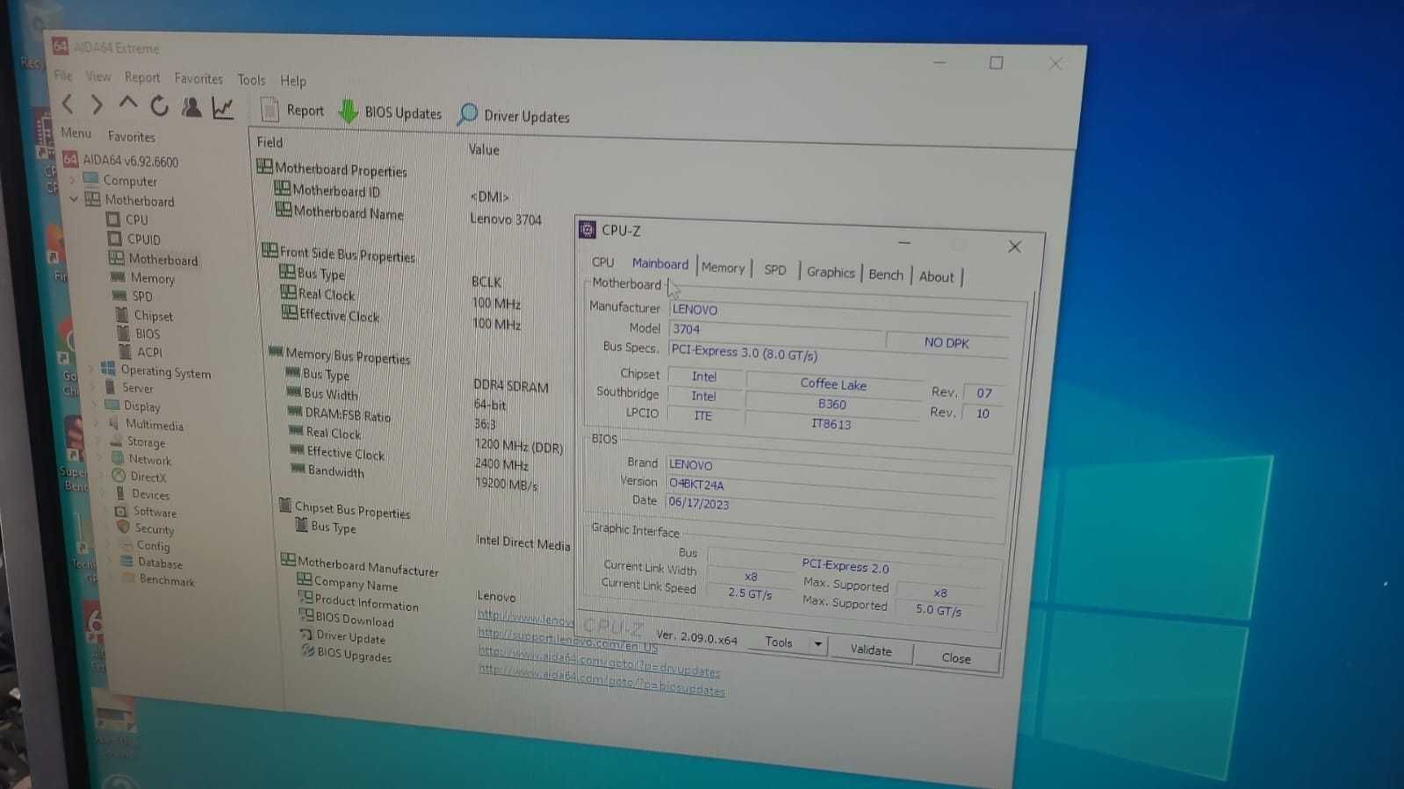
Task: Select the Chipset tree item
Action: 144,315
